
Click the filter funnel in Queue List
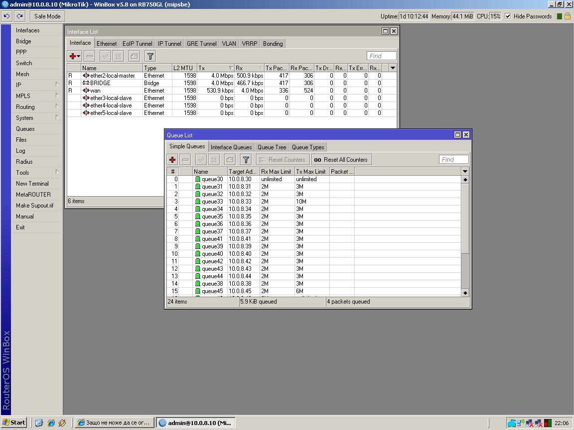pos(246,160)
